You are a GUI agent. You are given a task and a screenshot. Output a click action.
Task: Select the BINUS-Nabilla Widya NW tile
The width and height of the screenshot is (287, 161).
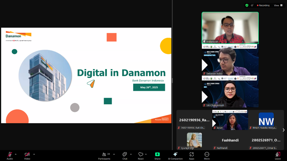266,120
